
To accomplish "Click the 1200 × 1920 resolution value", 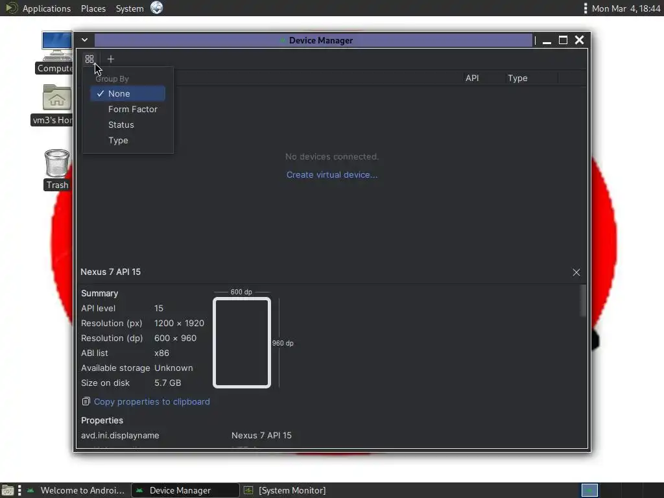I will tap(179, 323).
